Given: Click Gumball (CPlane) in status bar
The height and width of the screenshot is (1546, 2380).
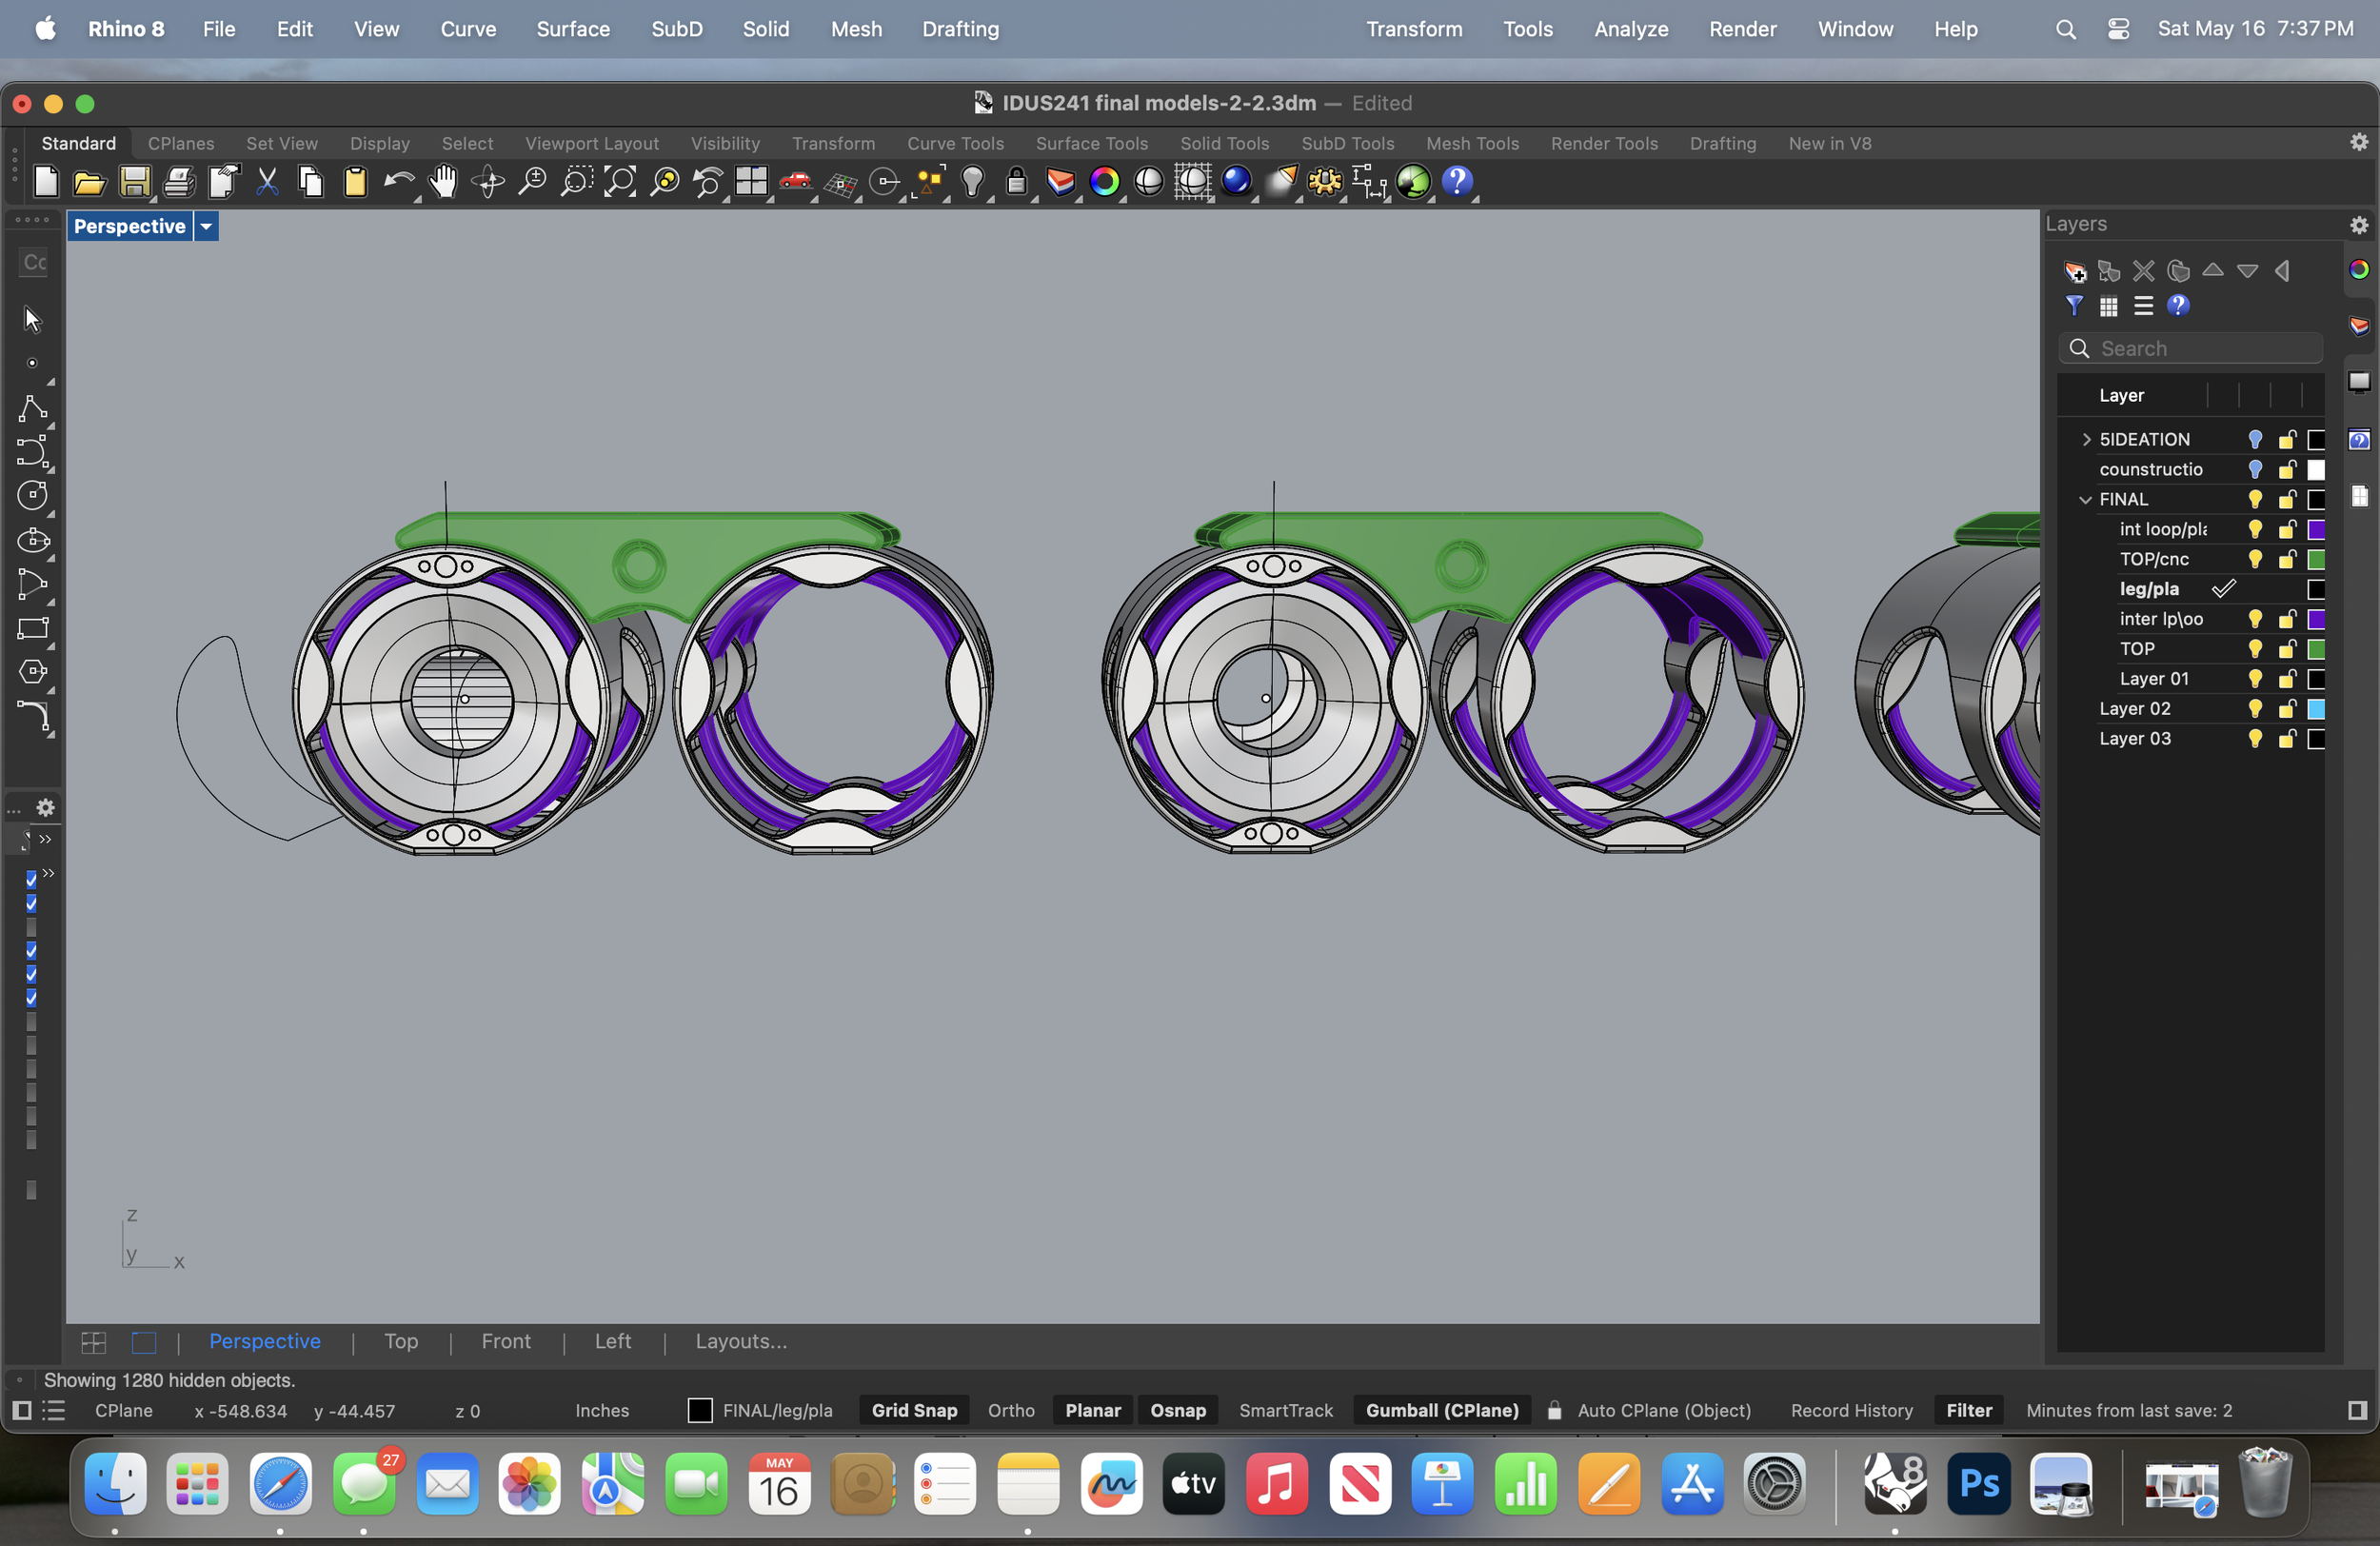Looking at the screenshot, I should [1441, 1411].
